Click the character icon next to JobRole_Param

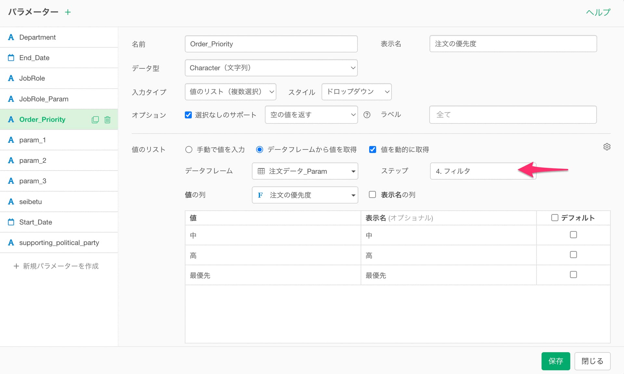(x=11, y=99)
